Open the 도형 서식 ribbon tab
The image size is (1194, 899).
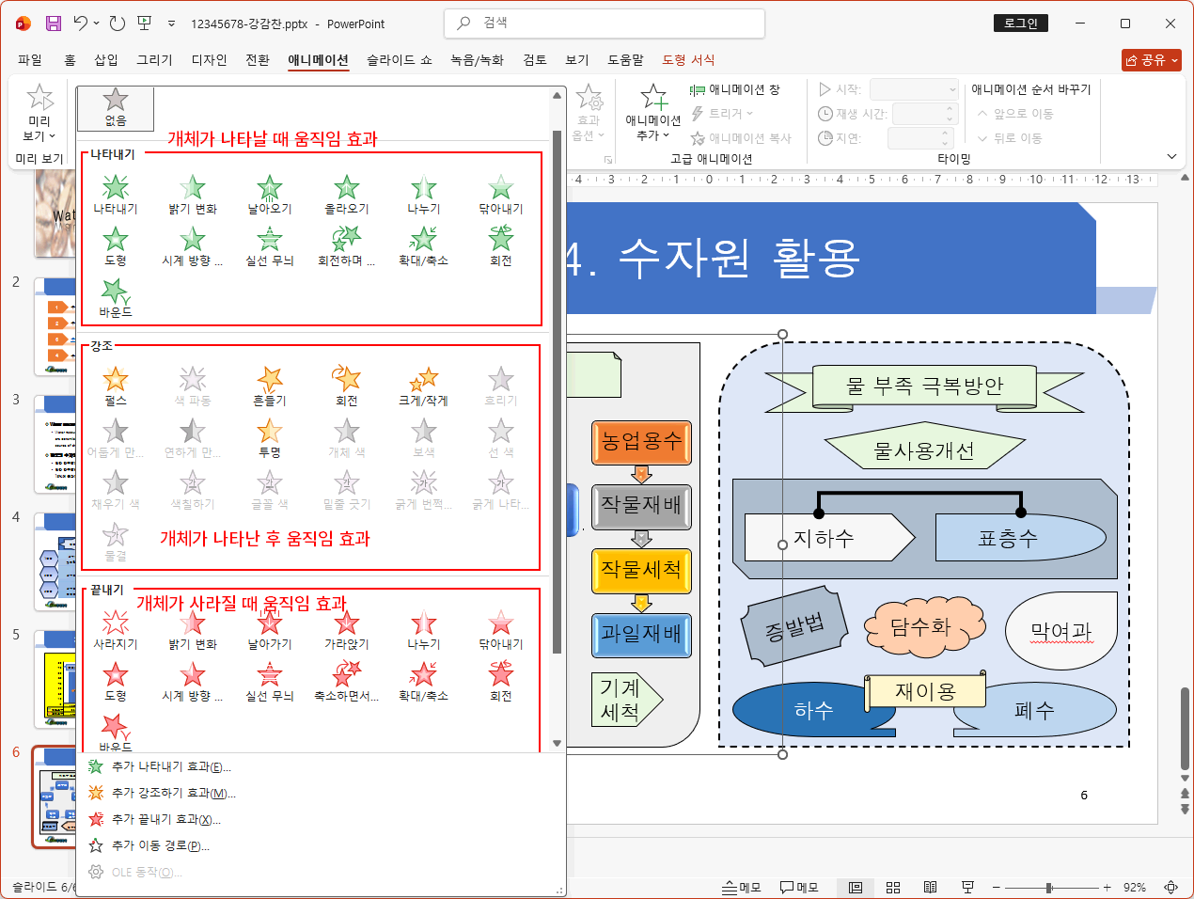[x=687, y=58]
